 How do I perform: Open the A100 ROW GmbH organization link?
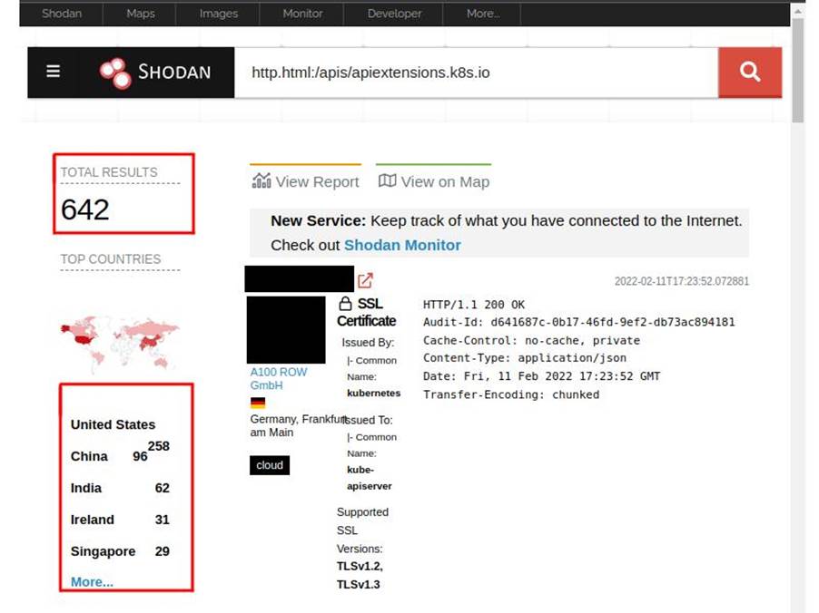279,379
